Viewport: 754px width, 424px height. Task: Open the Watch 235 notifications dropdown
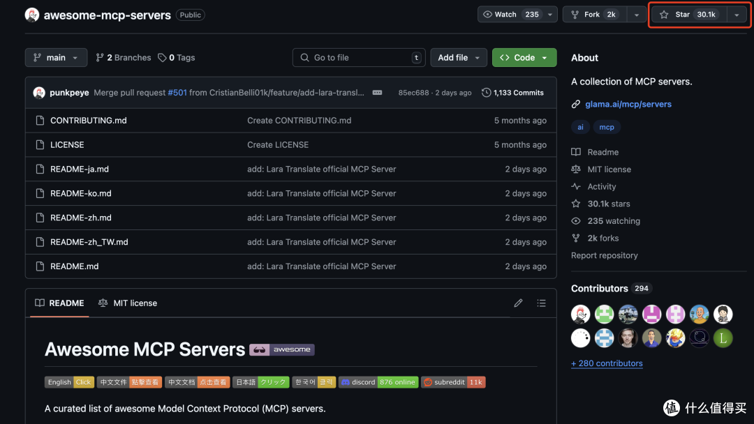click(517, 15)
